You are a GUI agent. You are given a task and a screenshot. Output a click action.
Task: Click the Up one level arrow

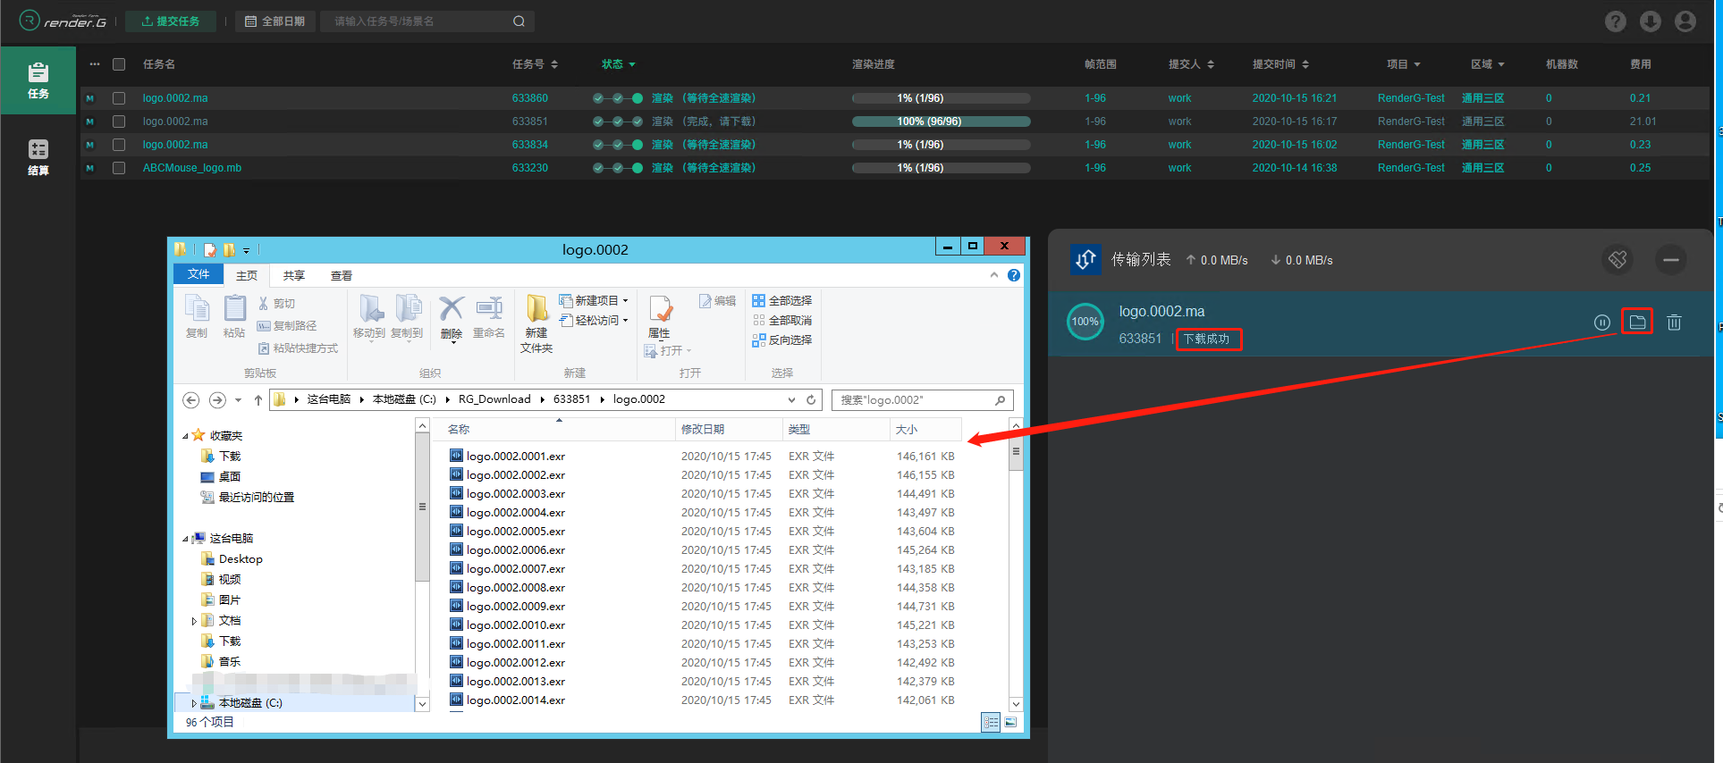(x=258, y=399)
